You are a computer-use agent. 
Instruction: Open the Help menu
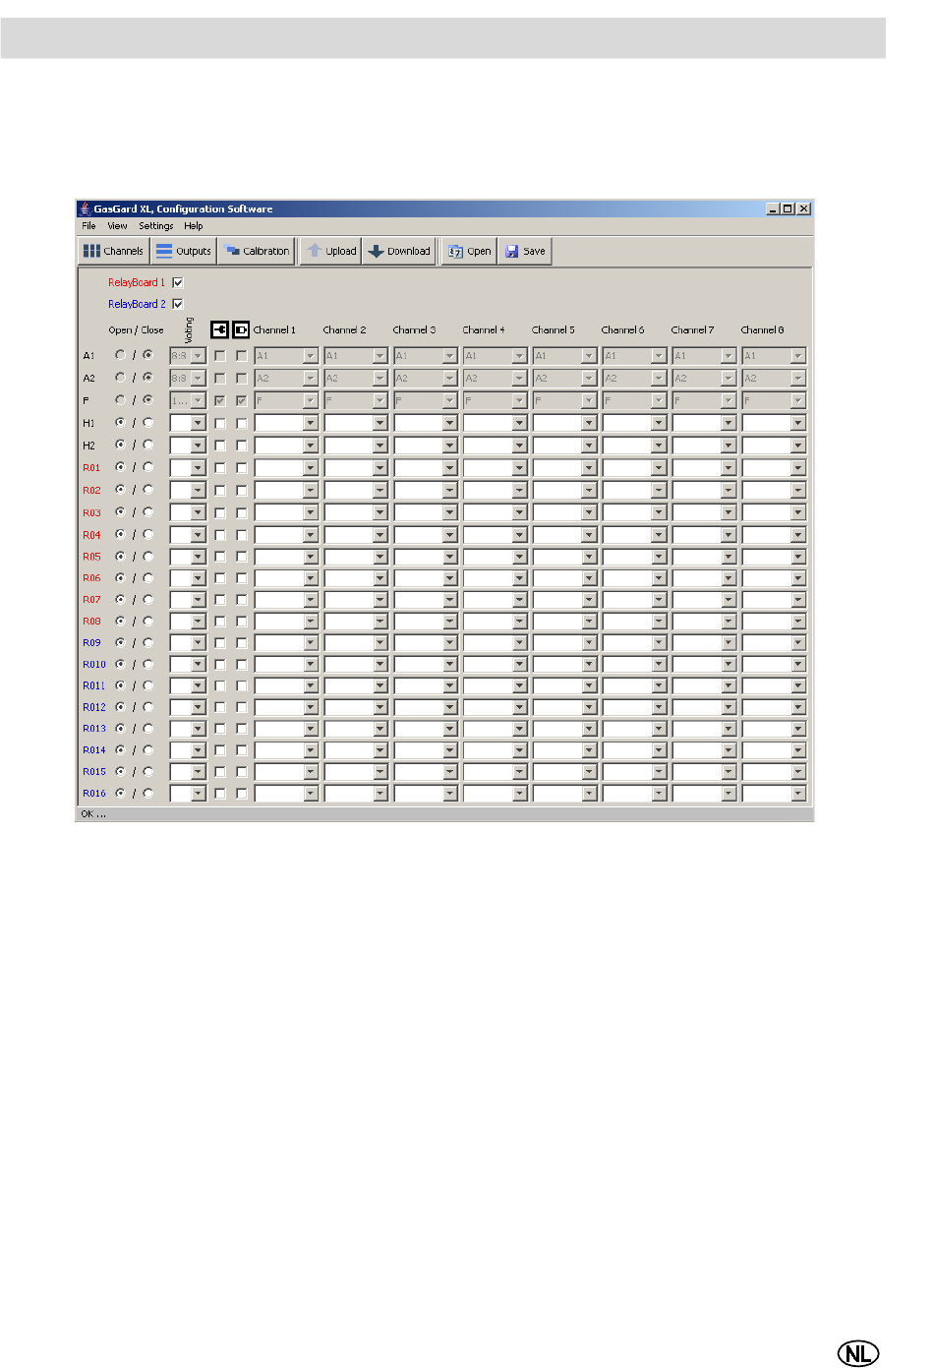coord(194,225)
